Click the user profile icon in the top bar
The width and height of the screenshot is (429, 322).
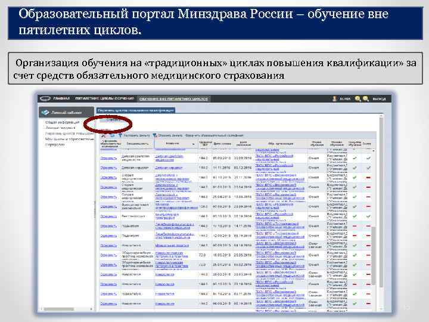[x=334, y=99]
